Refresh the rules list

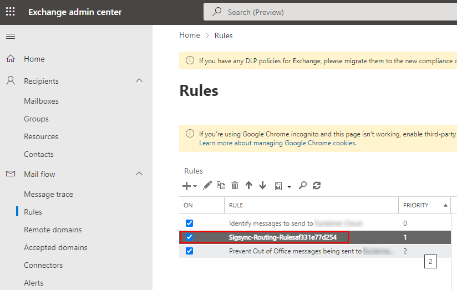click(317, 186)
